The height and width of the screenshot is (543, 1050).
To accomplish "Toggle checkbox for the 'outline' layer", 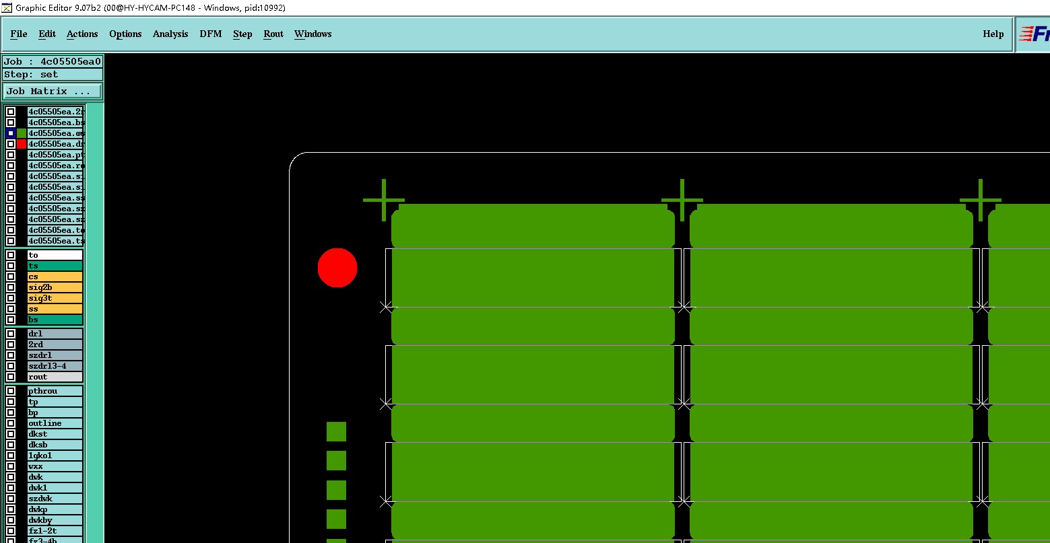I will click(x=11, y=423).
